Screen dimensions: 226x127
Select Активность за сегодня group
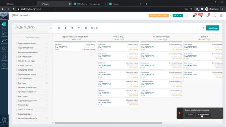[27, 87]
